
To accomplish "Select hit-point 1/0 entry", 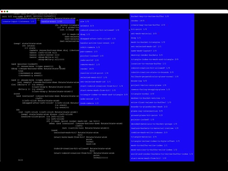I will coord(139,29).
